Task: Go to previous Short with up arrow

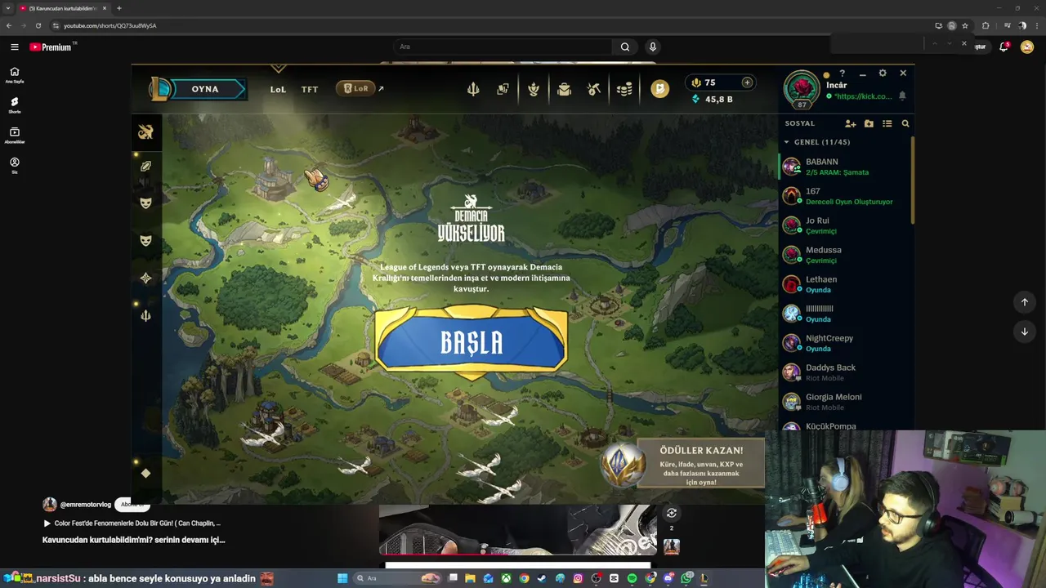Action: (x=1025, y=302)
